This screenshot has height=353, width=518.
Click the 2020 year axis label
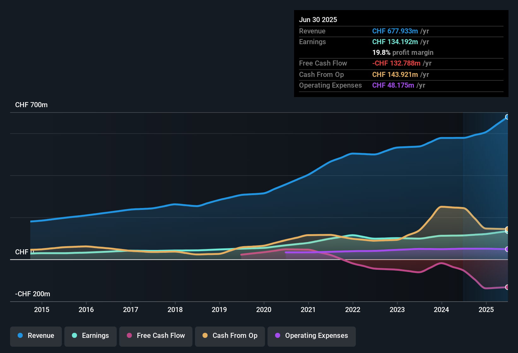point(264,310)
